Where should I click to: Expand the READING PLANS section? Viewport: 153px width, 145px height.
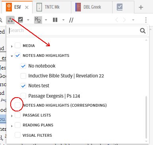pyautogui.click(x=12, y=126)
